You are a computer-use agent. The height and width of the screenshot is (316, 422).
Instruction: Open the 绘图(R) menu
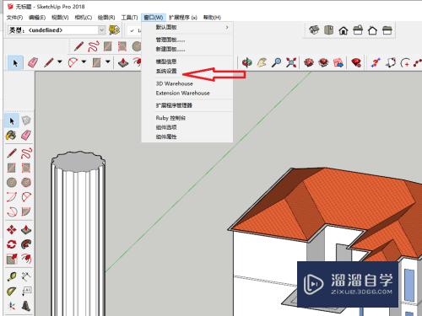coord(106,18)
